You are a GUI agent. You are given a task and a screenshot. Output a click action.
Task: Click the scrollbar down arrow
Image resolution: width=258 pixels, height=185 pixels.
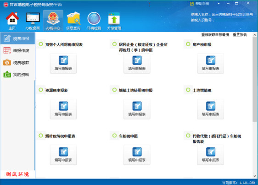255,176
